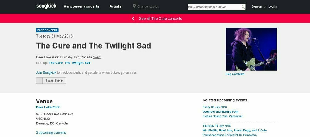Click Log in link
Screen dimensions: 310x137
pos(272,6)
